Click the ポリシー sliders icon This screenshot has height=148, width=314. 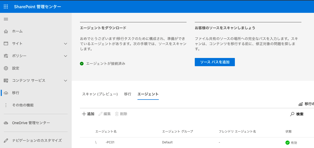(6, 56)
